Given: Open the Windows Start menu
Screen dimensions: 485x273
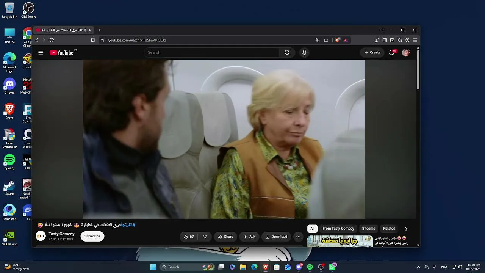Looking at the screenshot, I should 153,267.
